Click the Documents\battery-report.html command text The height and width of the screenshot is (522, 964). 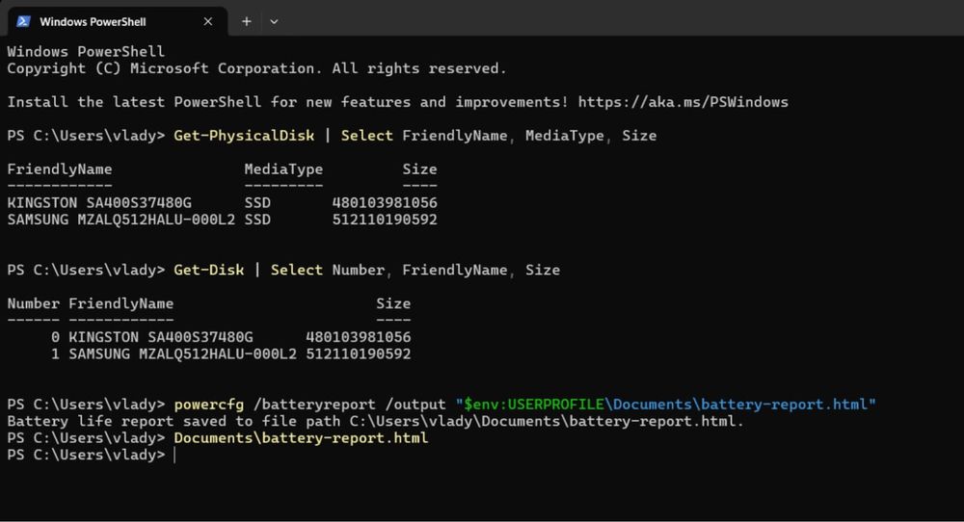(301, 438)
